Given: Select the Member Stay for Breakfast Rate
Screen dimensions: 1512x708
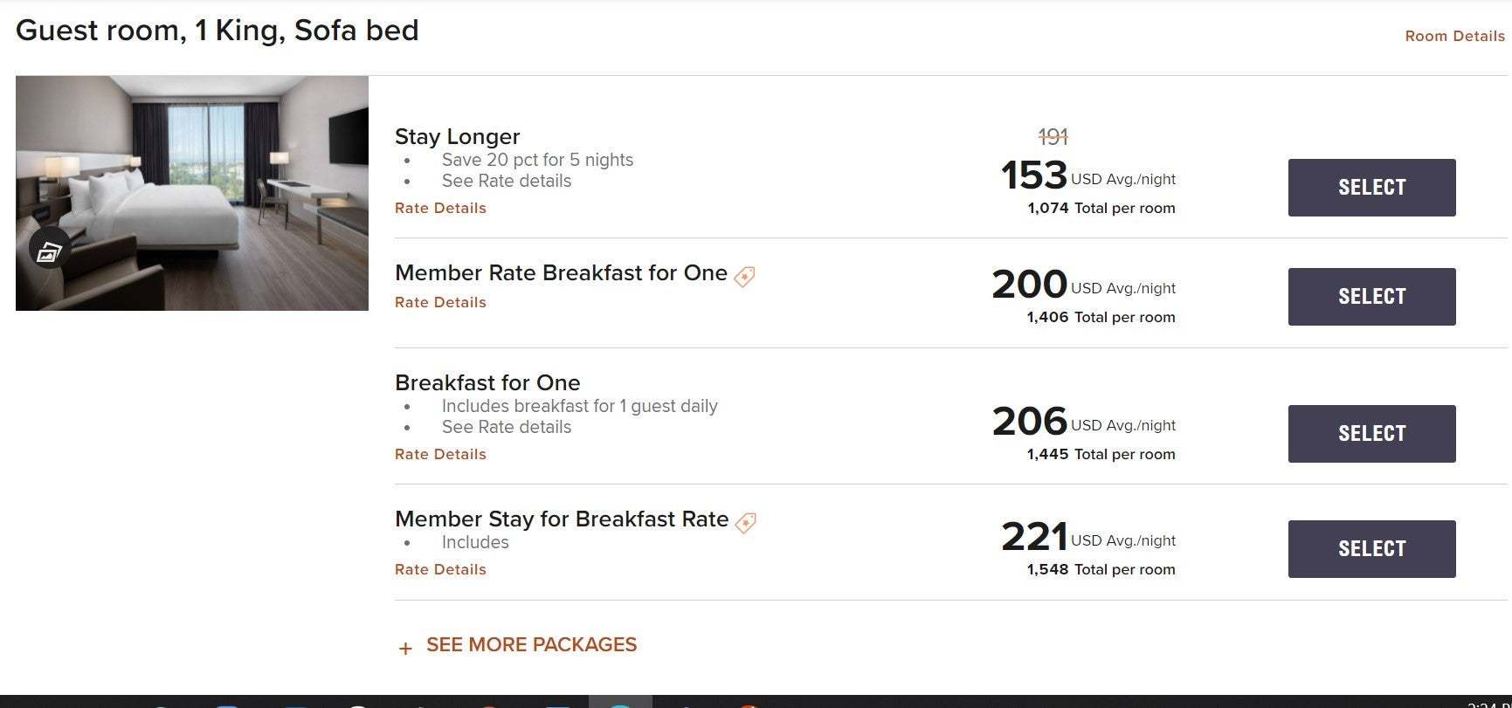Looking at the screenshot, I should (1371, 549).
